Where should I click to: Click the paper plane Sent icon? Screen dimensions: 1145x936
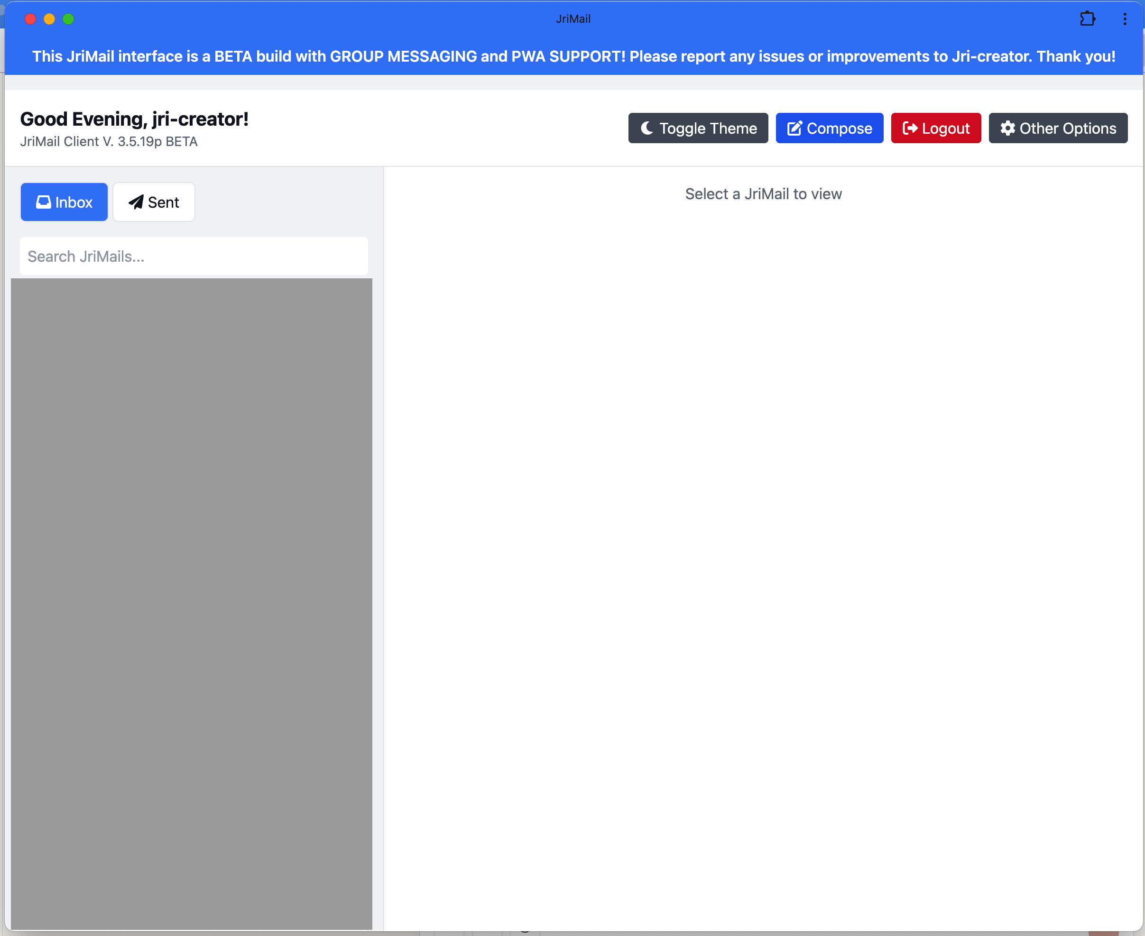click(136, 202)
